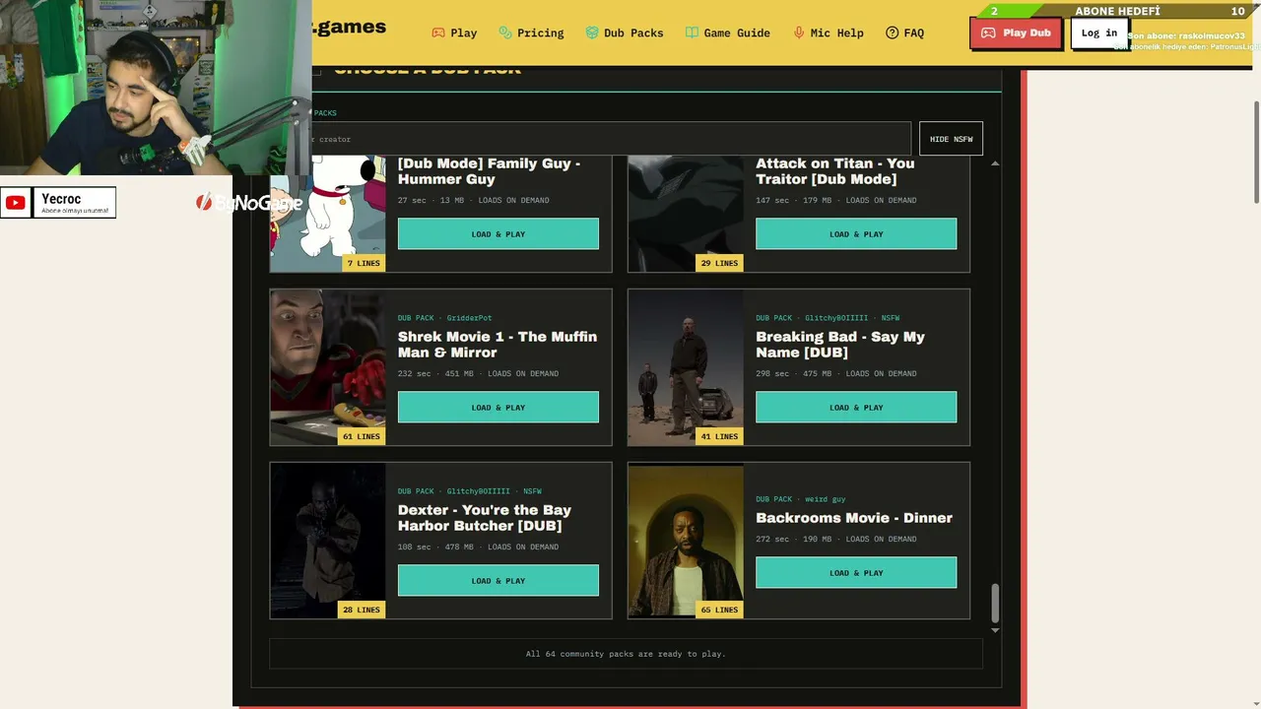Click the NSFW tag on the Dexter card

[533, 491]
